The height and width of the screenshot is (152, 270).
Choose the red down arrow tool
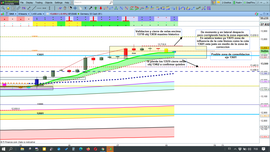[x=100, y=8]
